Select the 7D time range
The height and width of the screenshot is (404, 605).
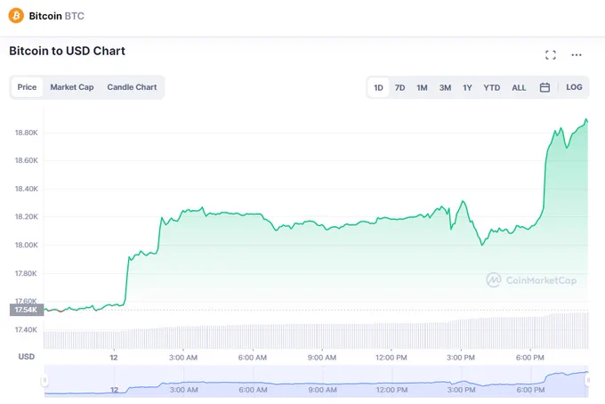[x=399, y=87]
